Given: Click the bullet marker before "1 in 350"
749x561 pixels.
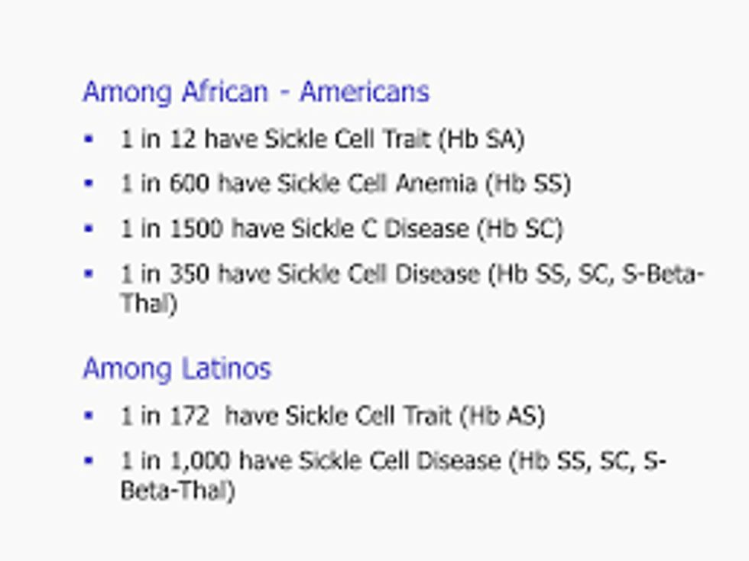Looking at the screenshot, I should [x=89, y=273].
